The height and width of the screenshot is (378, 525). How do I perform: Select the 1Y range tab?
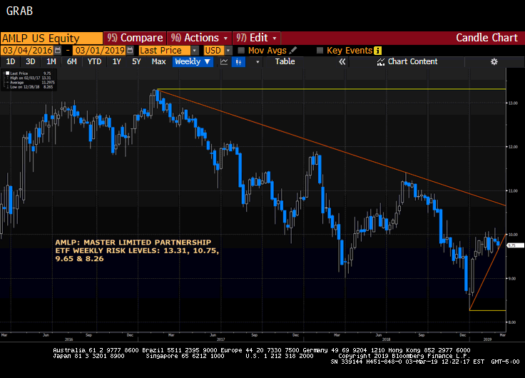point(116,61)
